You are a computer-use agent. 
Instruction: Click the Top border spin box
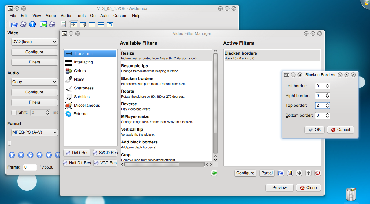tap(322, 105)
